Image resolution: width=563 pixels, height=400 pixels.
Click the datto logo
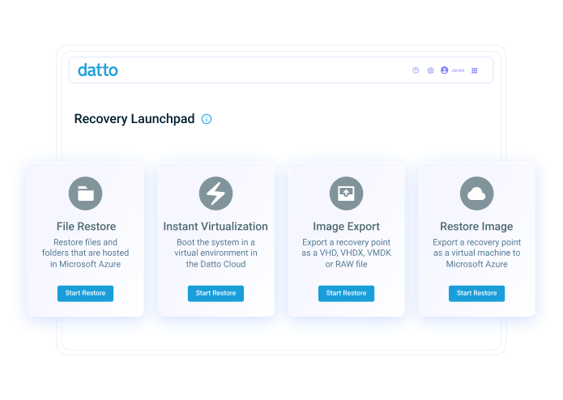pos(98,70)
